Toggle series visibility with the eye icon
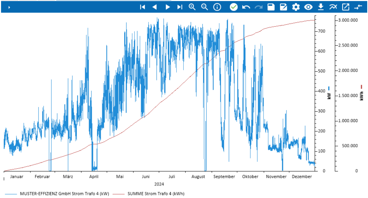The image size is (368, 198). 308,7
